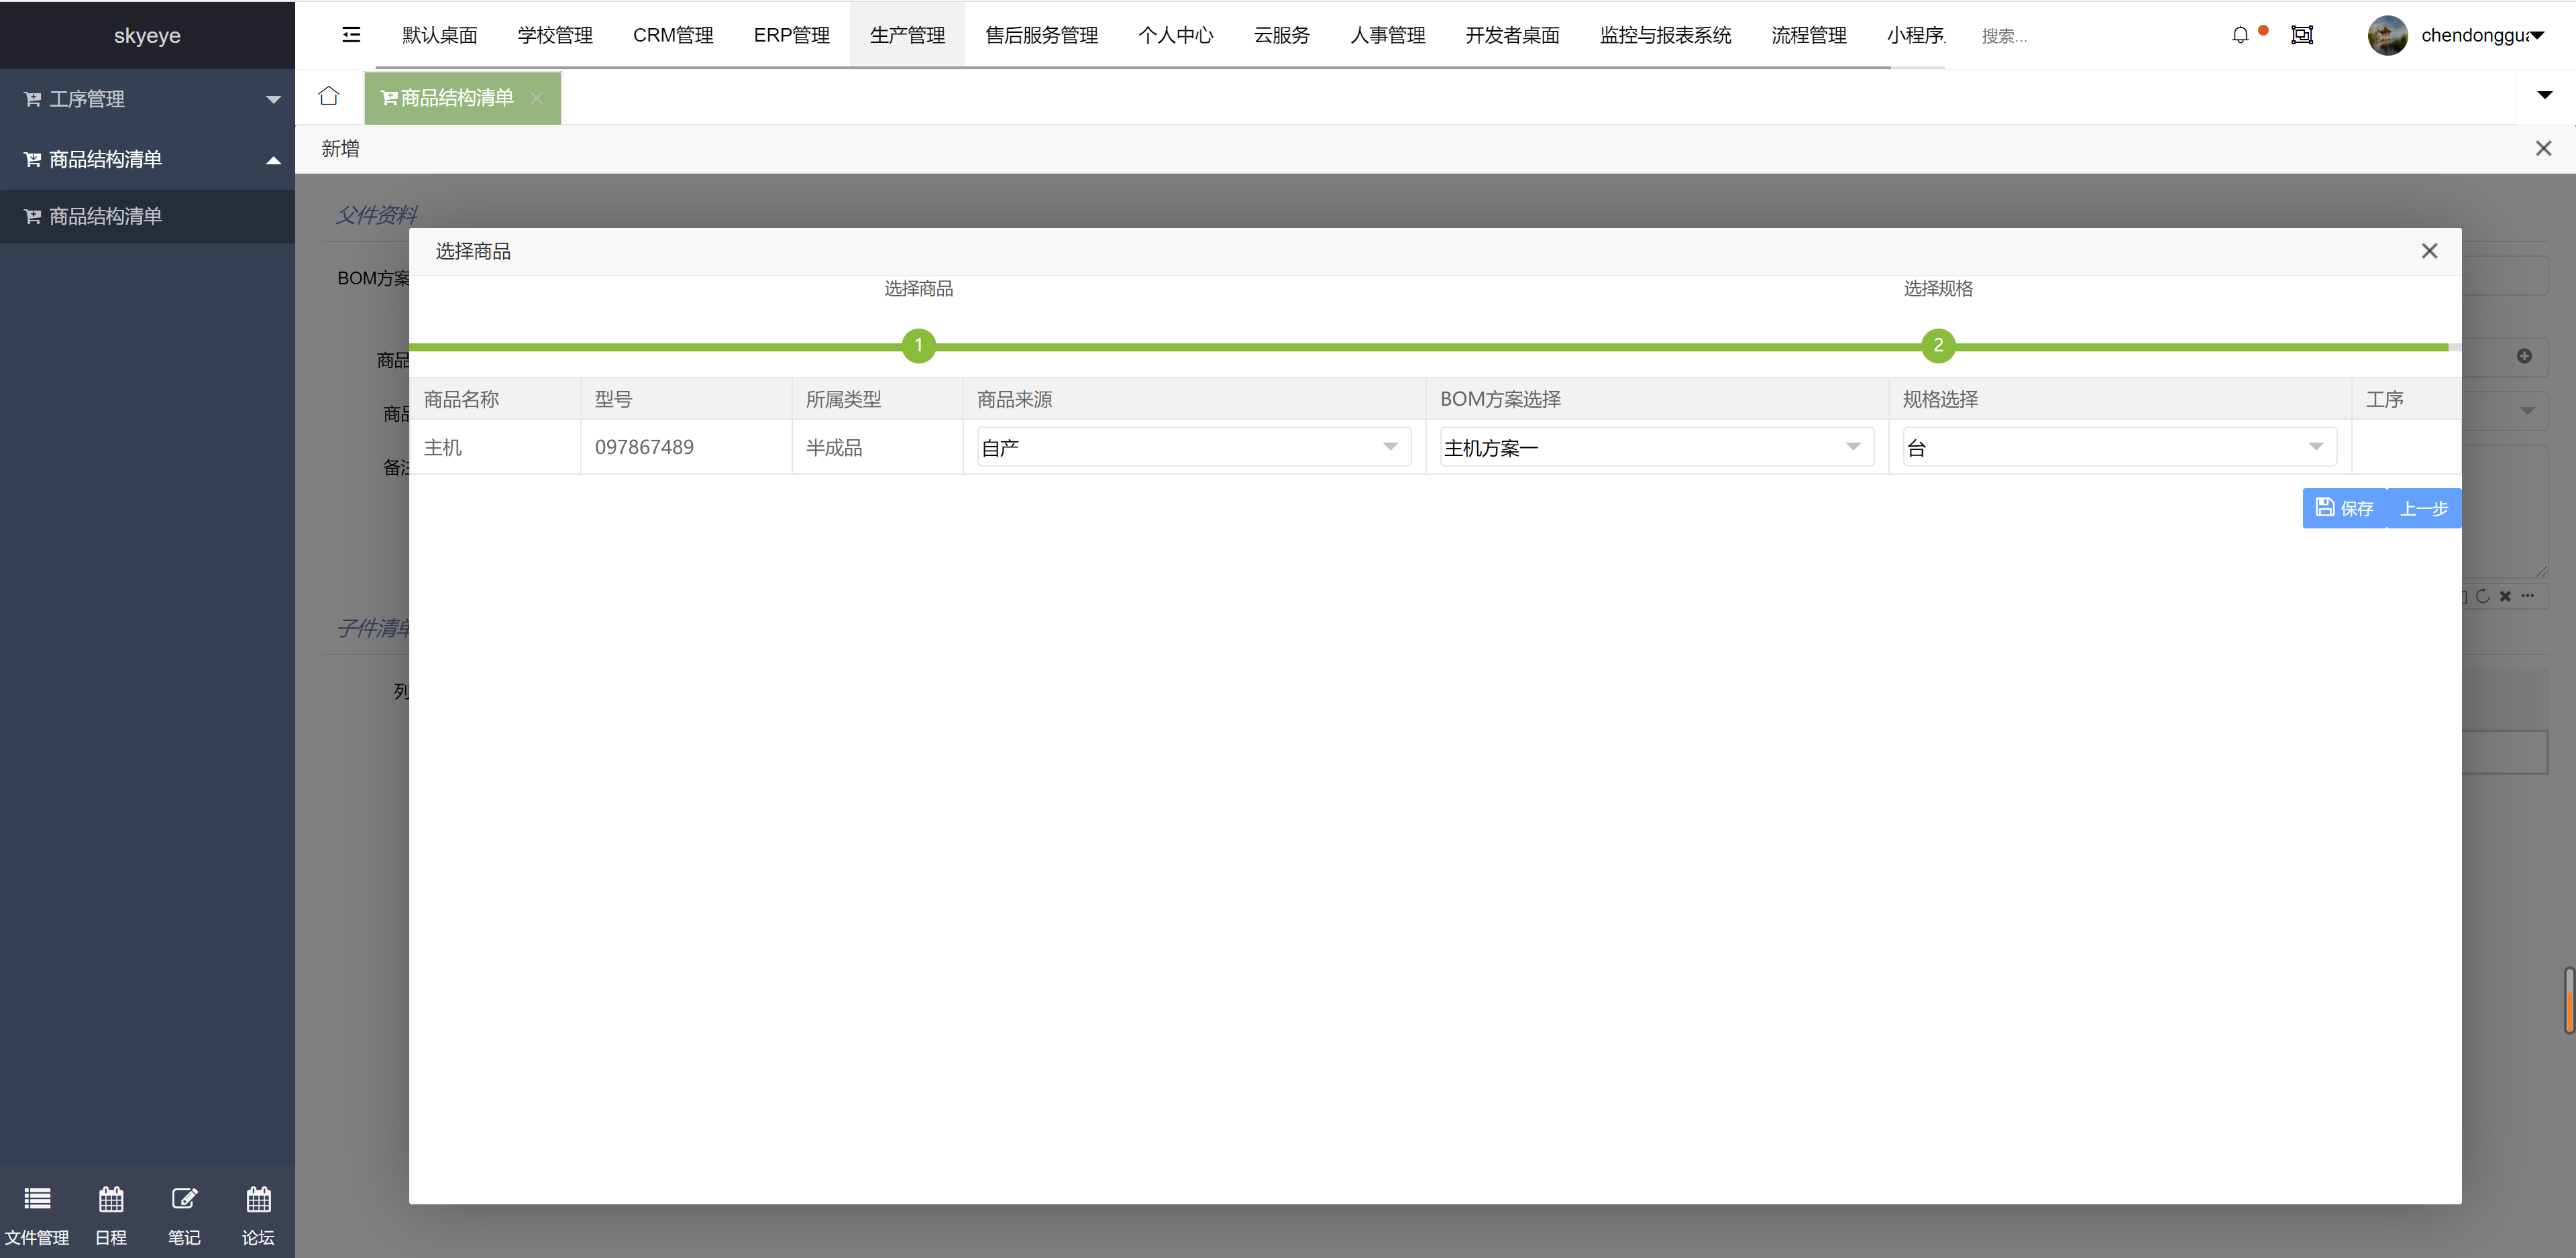Click the x icon beside refresh
This screenshot has width=2576, height=1258.
point(2505,596)
